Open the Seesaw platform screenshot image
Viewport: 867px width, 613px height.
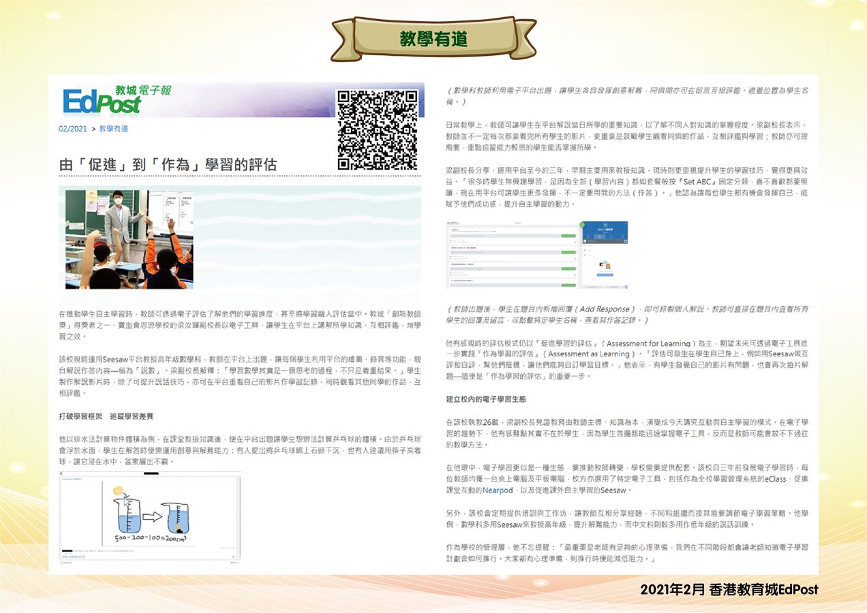point(537,255)
